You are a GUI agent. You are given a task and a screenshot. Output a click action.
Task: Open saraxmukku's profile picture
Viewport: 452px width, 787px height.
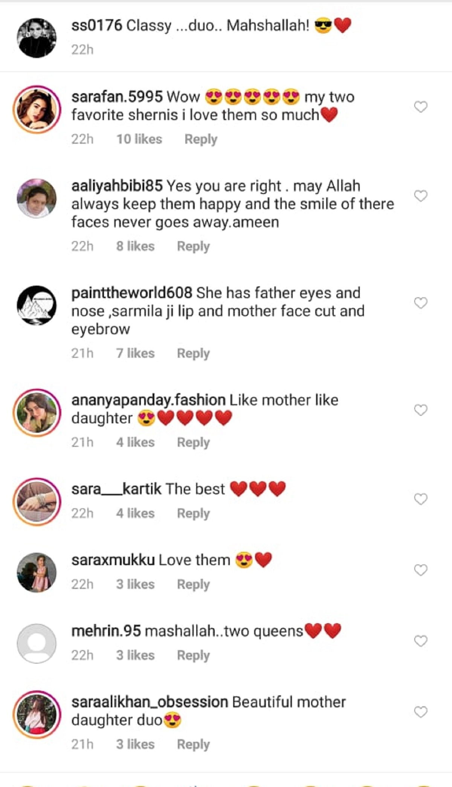click(x=37, y=573)
